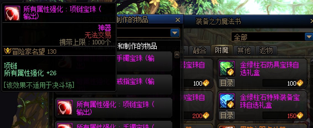Click the 项链宝珠 red orb icon in list

[x=65, y=108]
